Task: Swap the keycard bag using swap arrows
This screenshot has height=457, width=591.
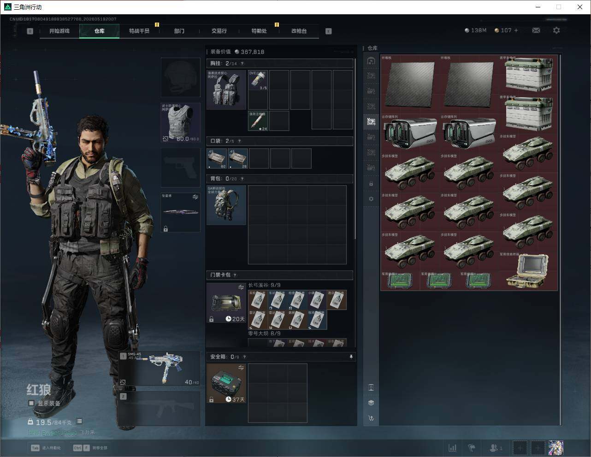Action: tap(241, 287)
